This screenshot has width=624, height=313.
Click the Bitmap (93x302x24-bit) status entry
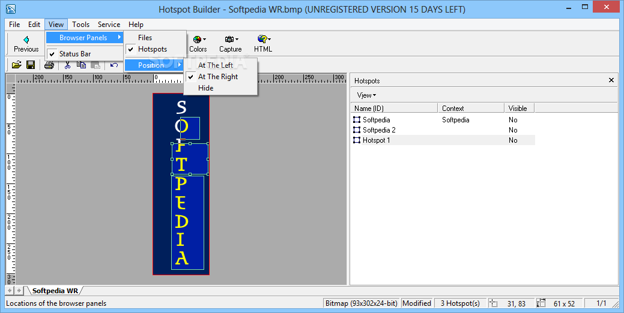[362, 303]
